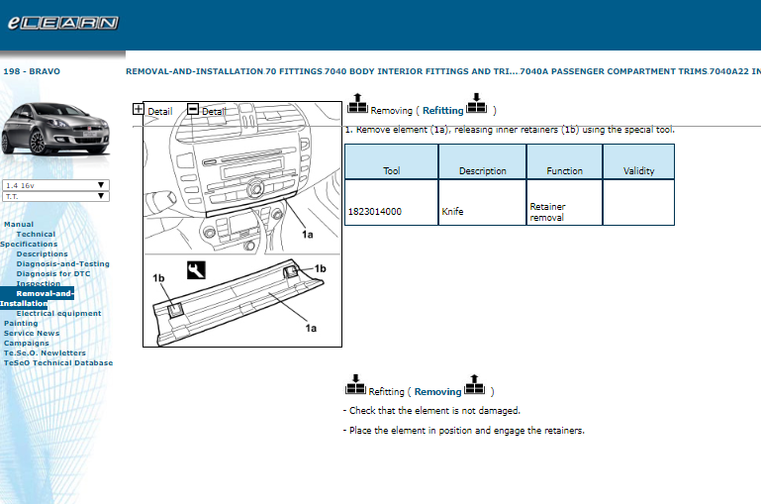Viewport: 761px width, 504px height.
Task: Click the Knife description cell
Action: click(x=482, y=203)
